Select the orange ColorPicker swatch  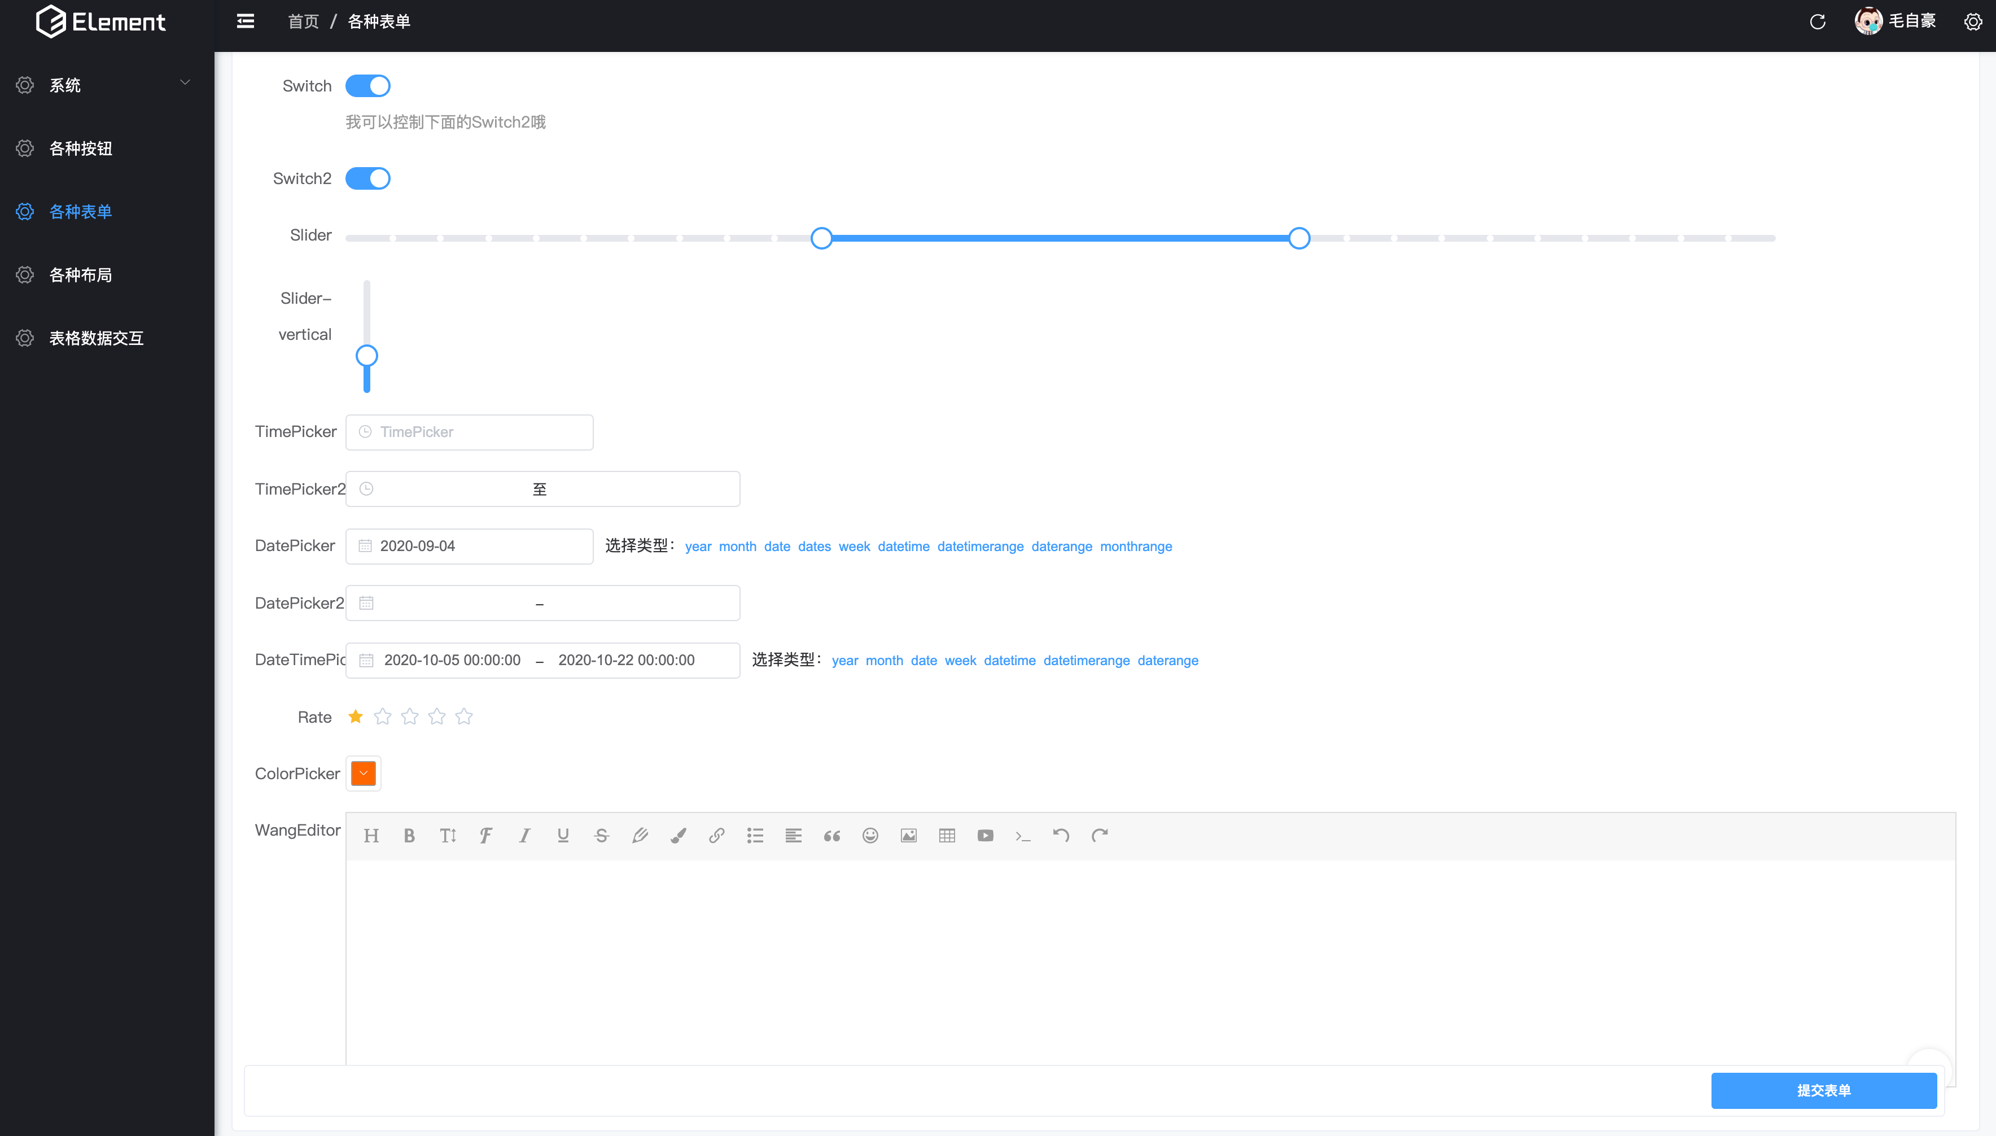pos(362,772)
